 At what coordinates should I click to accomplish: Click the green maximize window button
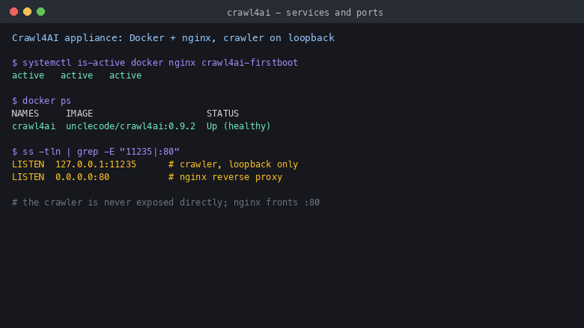40,12
